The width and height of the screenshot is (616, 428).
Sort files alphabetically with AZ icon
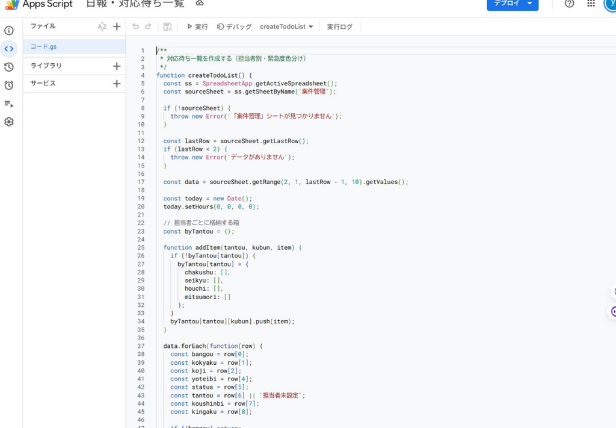coord(102,26)
